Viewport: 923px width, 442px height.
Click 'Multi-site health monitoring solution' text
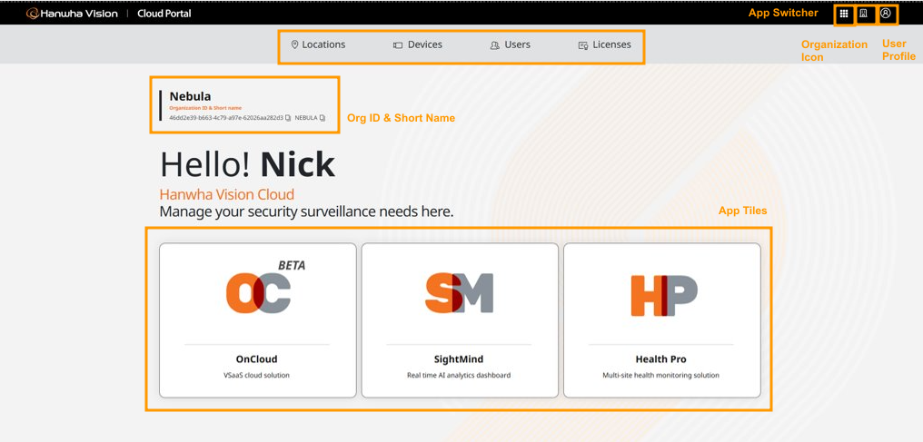(x=661, y=375)
